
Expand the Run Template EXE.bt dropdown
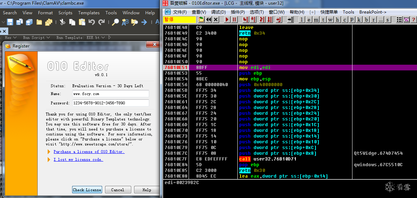tap(103, 38)
